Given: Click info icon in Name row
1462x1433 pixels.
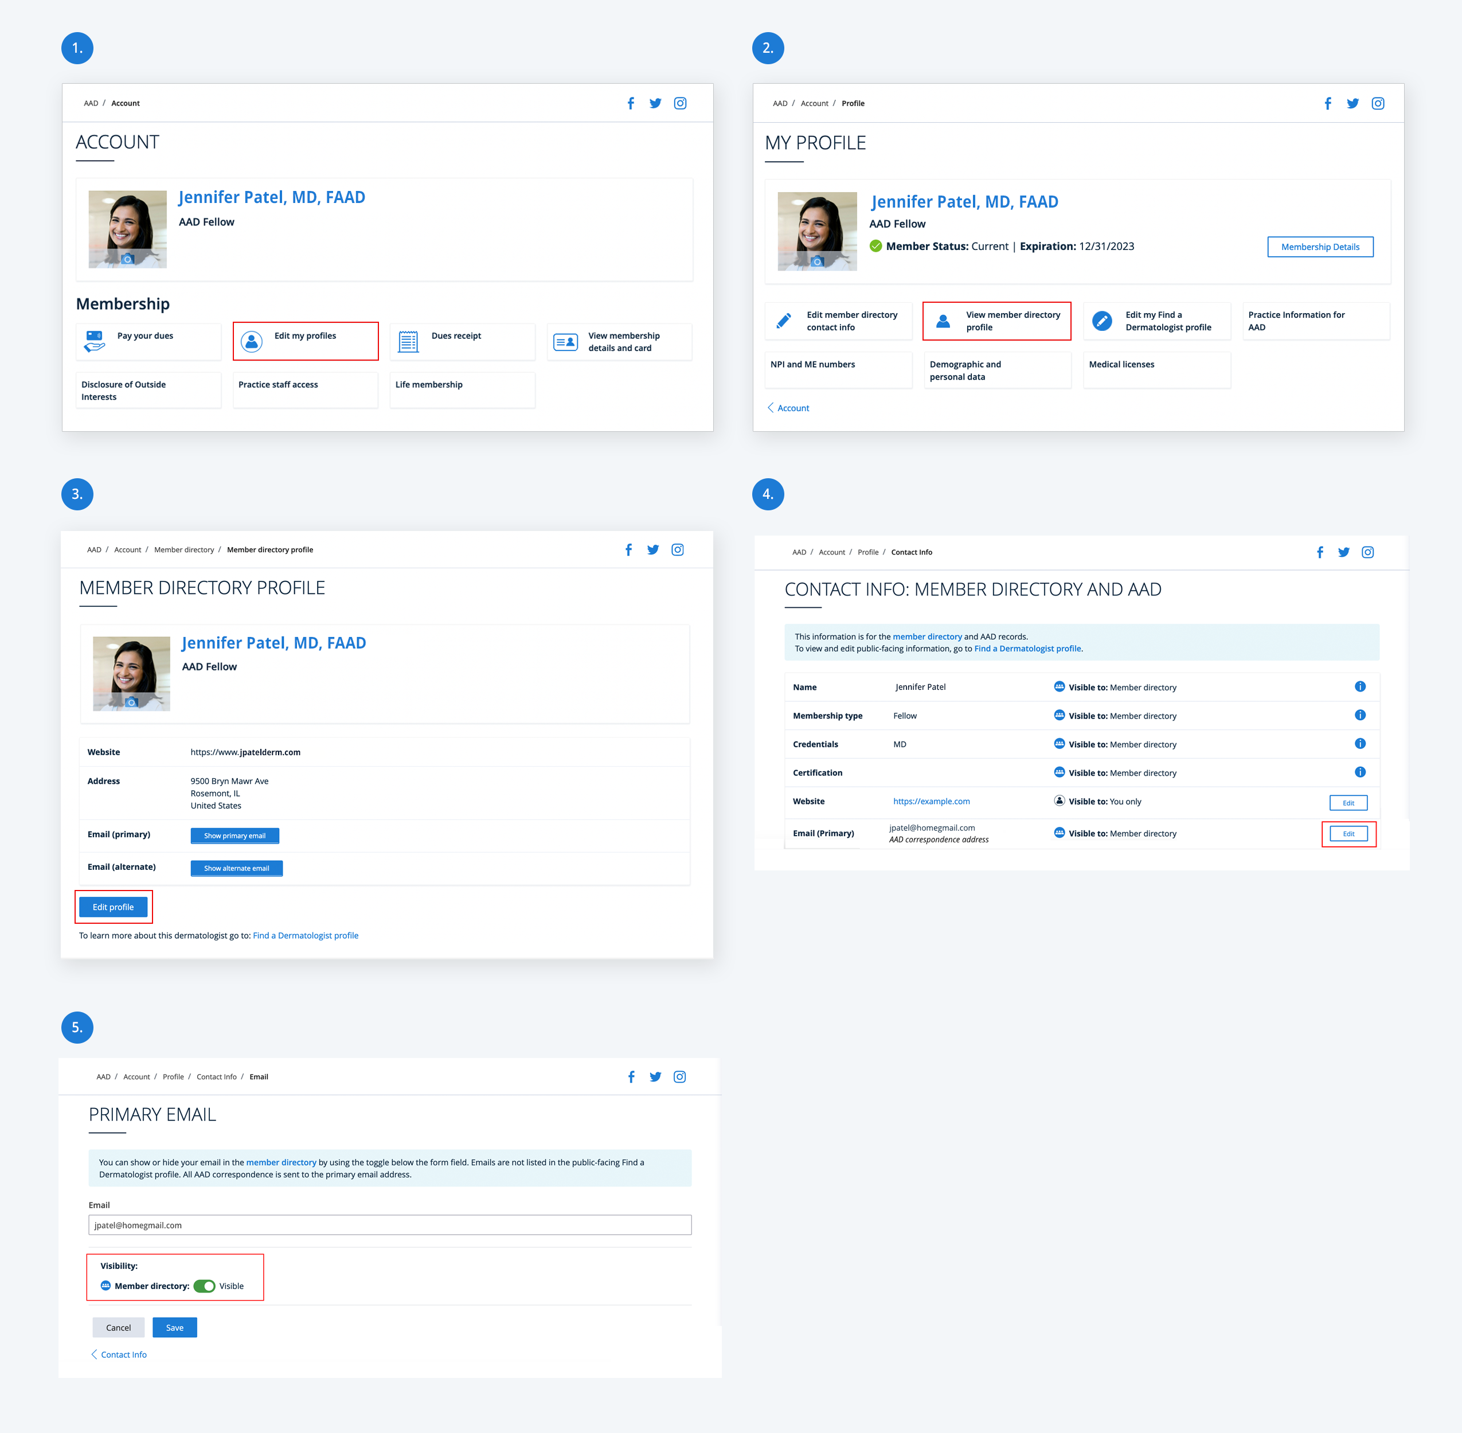Looking at the screenshot, I should [1361, 686].
